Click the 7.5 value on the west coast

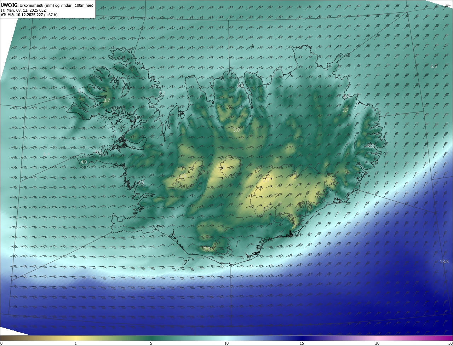pyautogui.click(x=141, y=182)
